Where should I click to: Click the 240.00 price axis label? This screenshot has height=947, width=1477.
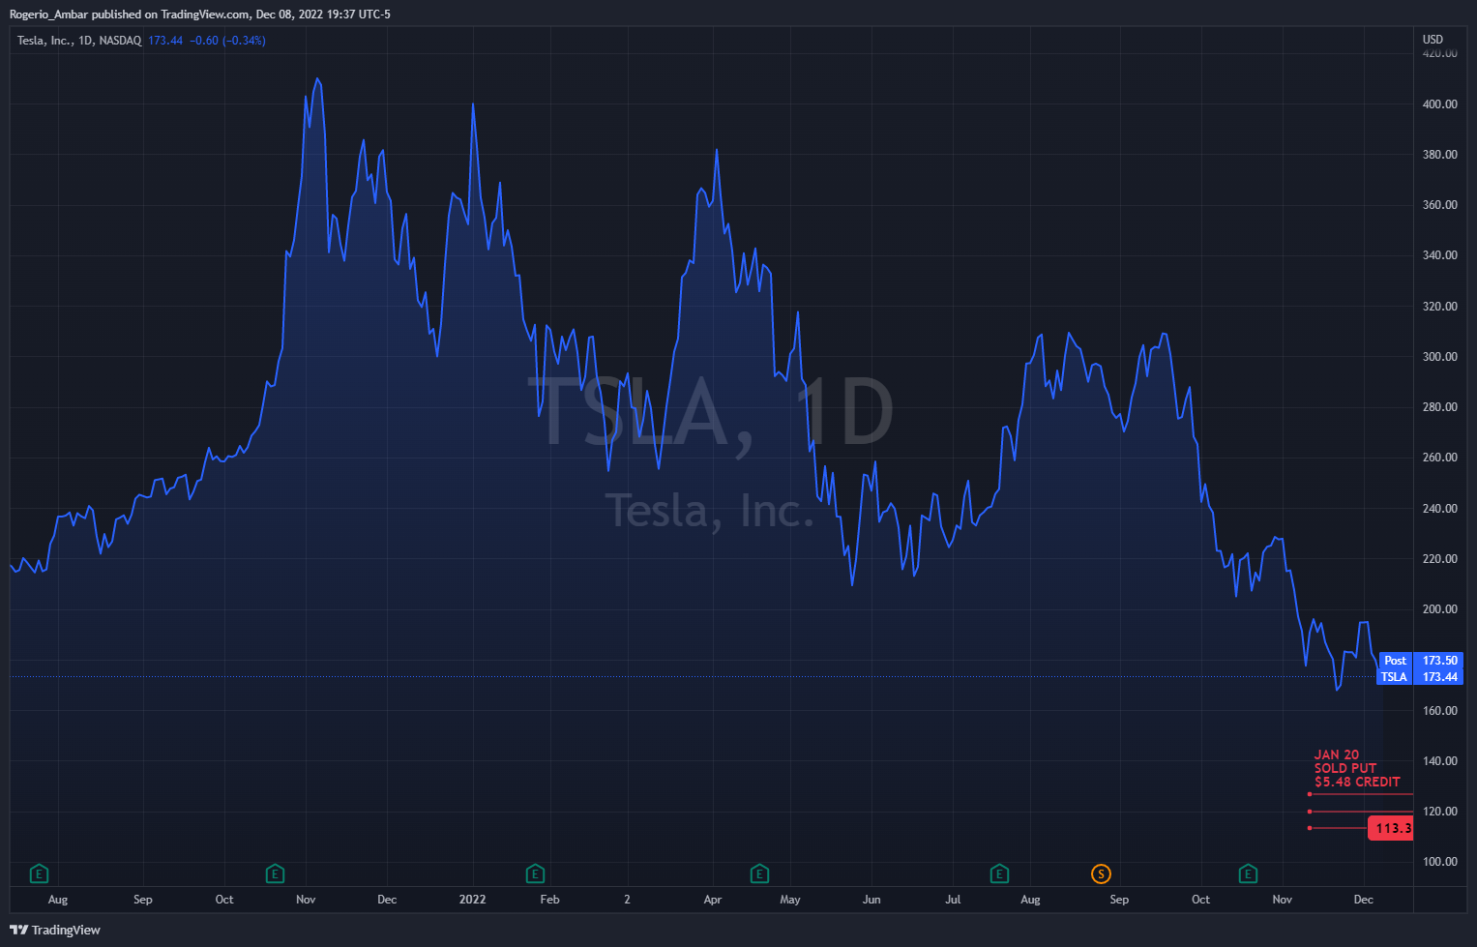(1439, 509)
